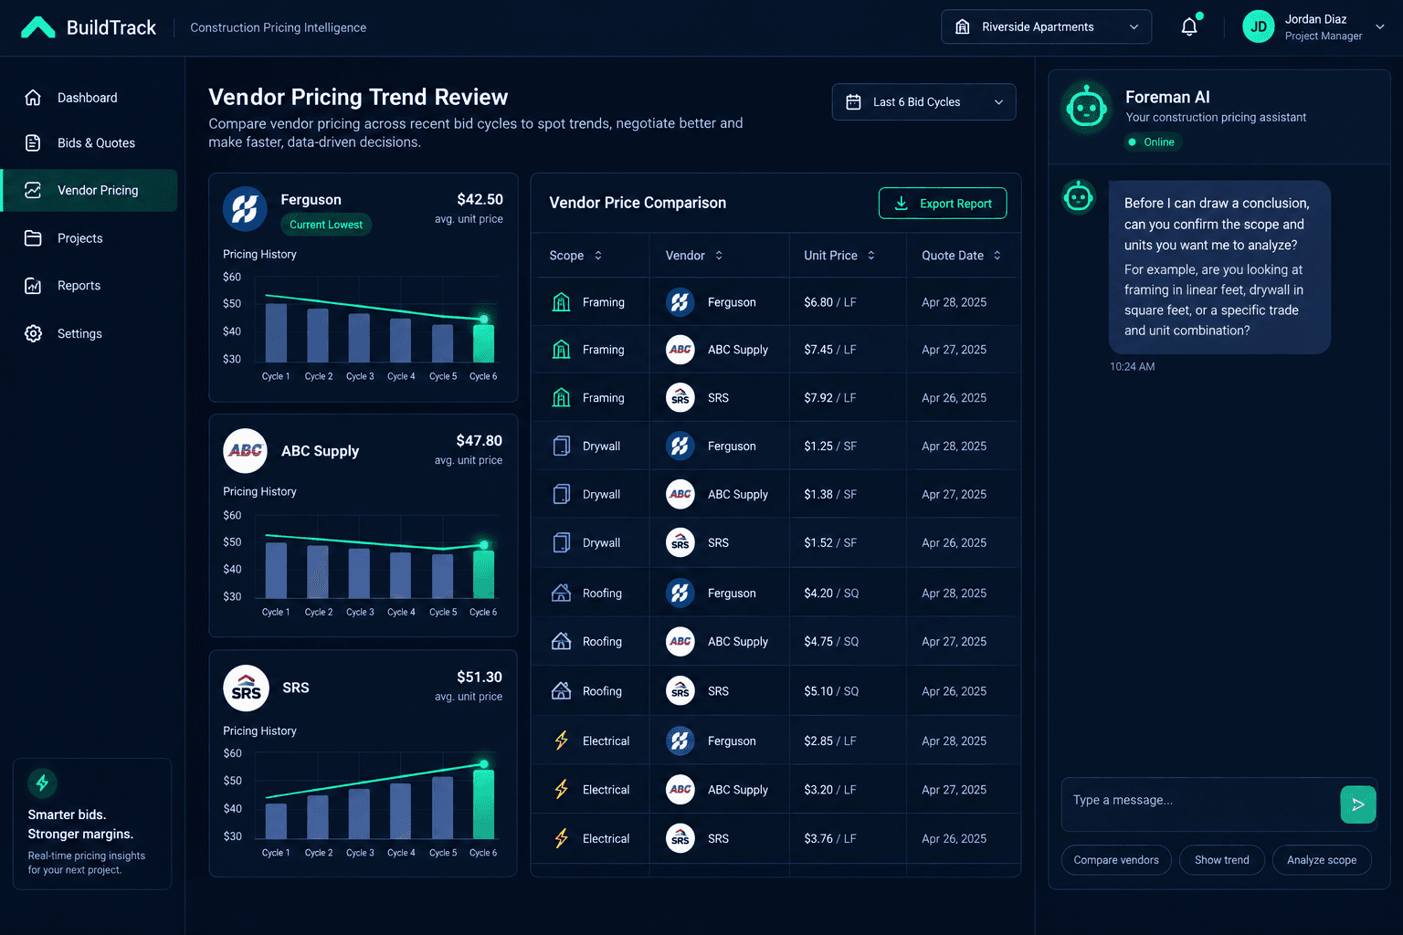Viewport: 1403px width, 935px height.
Task: Click the Ferguson vendor logo in Roofing row
Action: pyautogui.click(x=680, y=593)
